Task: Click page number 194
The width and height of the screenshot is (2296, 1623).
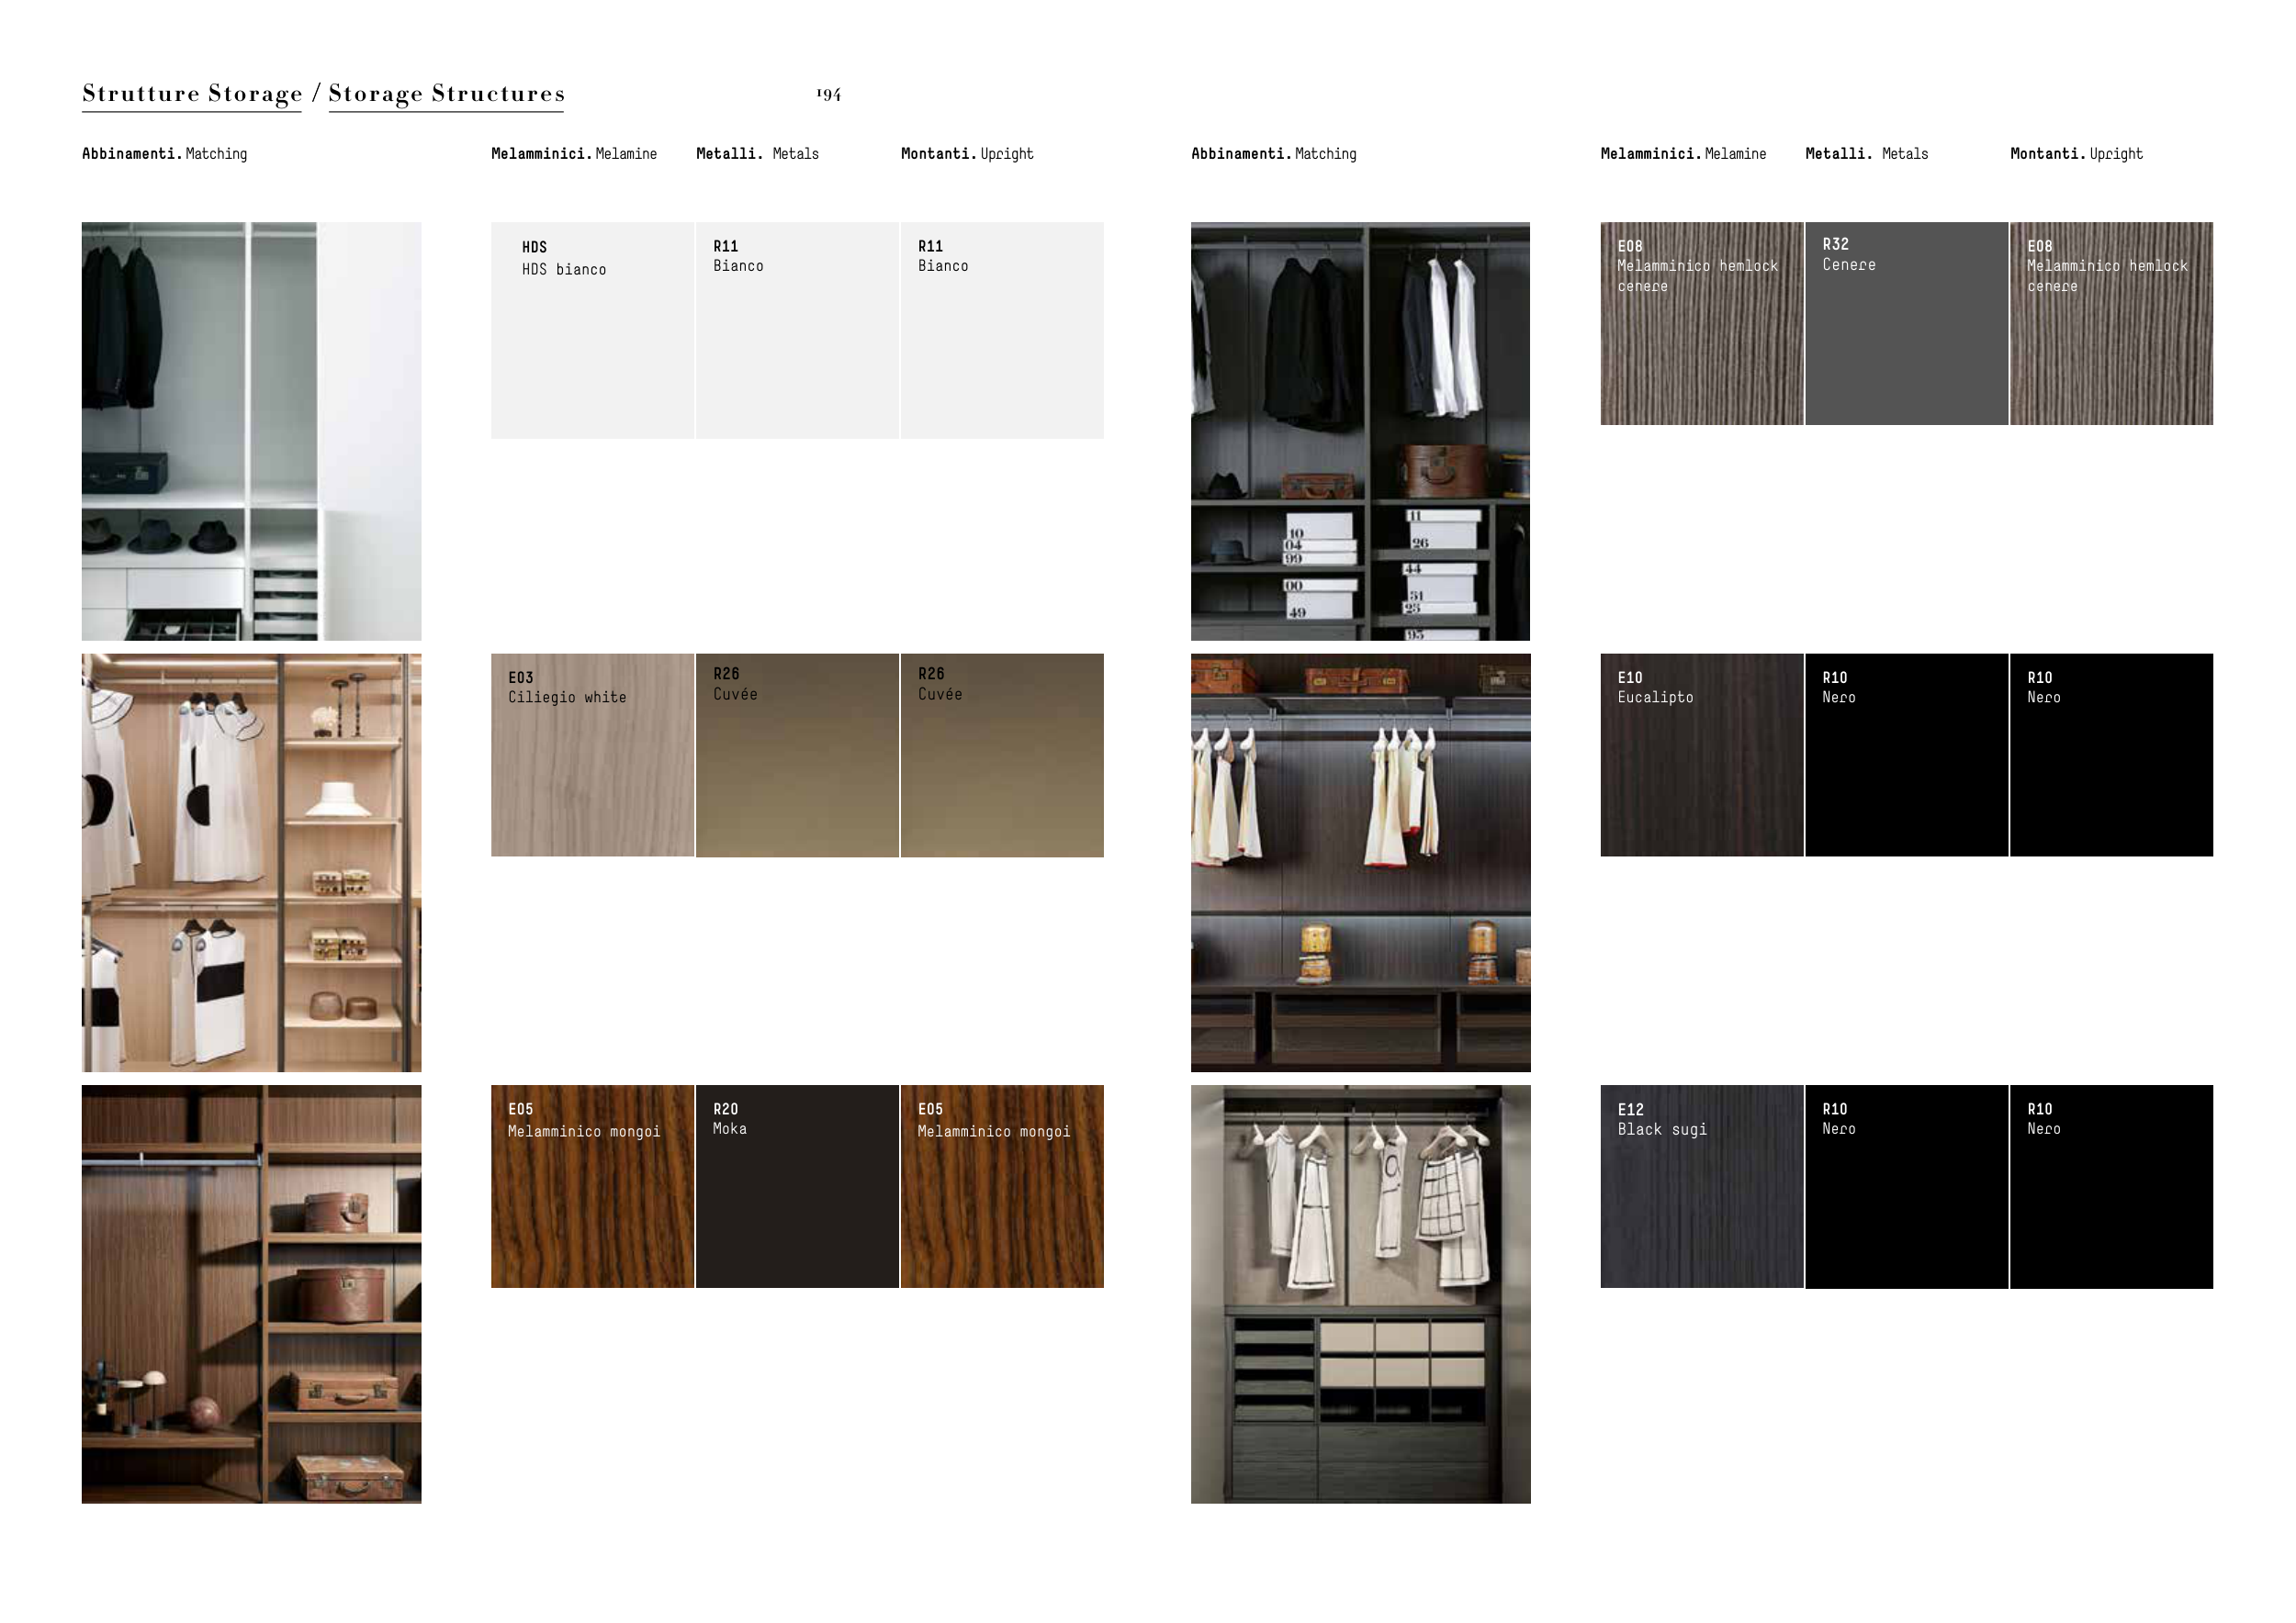Action: pos(828,95)
